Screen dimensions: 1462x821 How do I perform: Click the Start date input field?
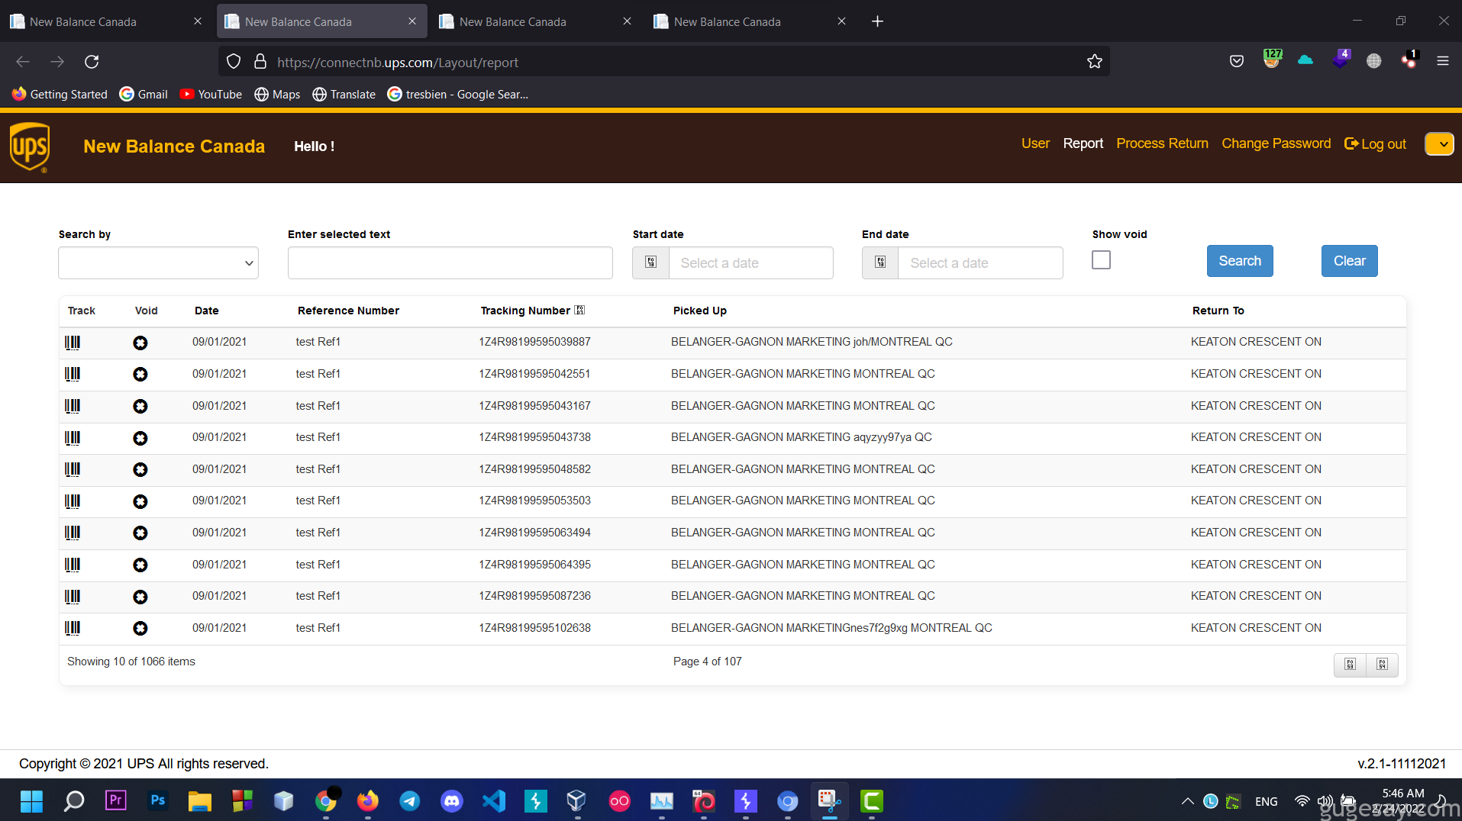[x=750, y=262]
